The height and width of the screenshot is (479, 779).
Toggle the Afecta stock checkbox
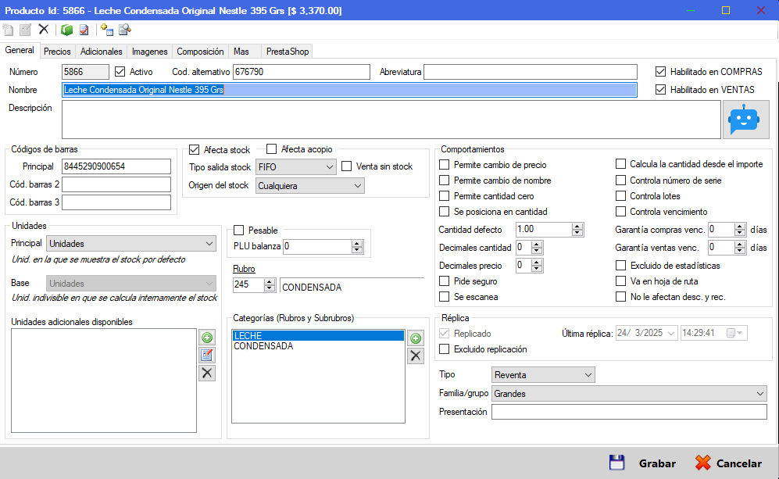tap(195, 149)
